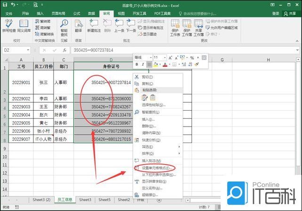Click Italic in the mini toolbar
The height and width of the screenshot is (211, 302).
(143, 64)
